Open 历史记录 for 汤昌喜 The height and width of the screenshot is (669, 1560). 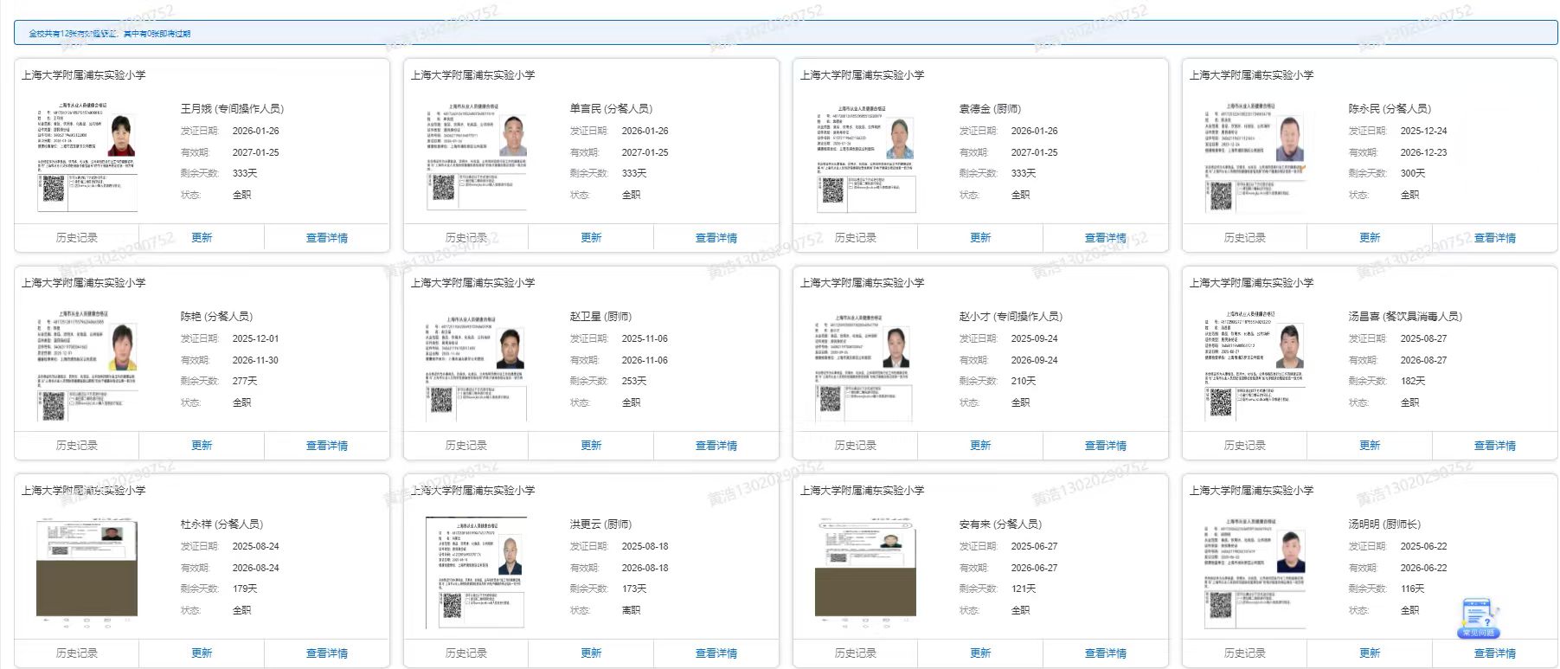(1245, 446)
